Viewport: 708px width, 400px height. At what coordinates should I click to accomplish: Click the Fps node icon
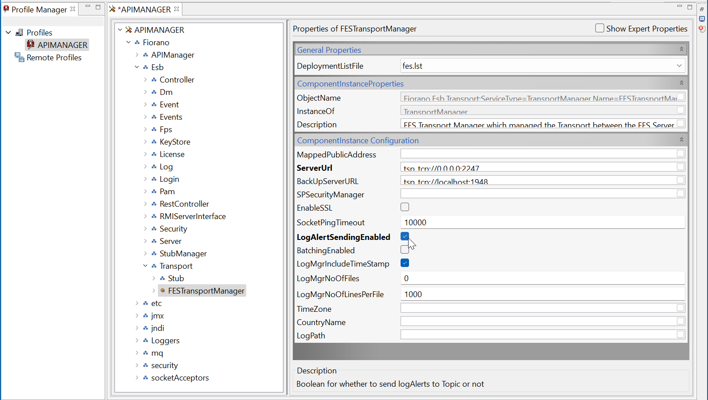click(154, 129)
